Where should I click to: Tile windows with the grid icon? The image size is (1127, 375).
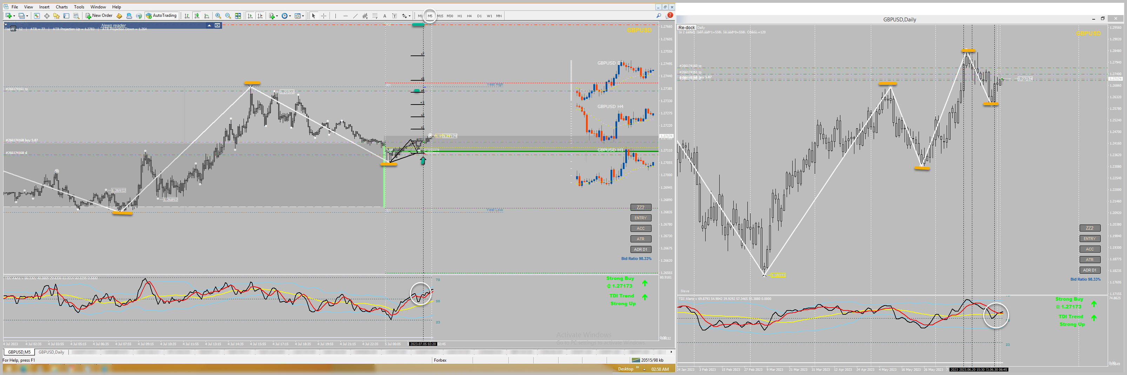(238, 16)
